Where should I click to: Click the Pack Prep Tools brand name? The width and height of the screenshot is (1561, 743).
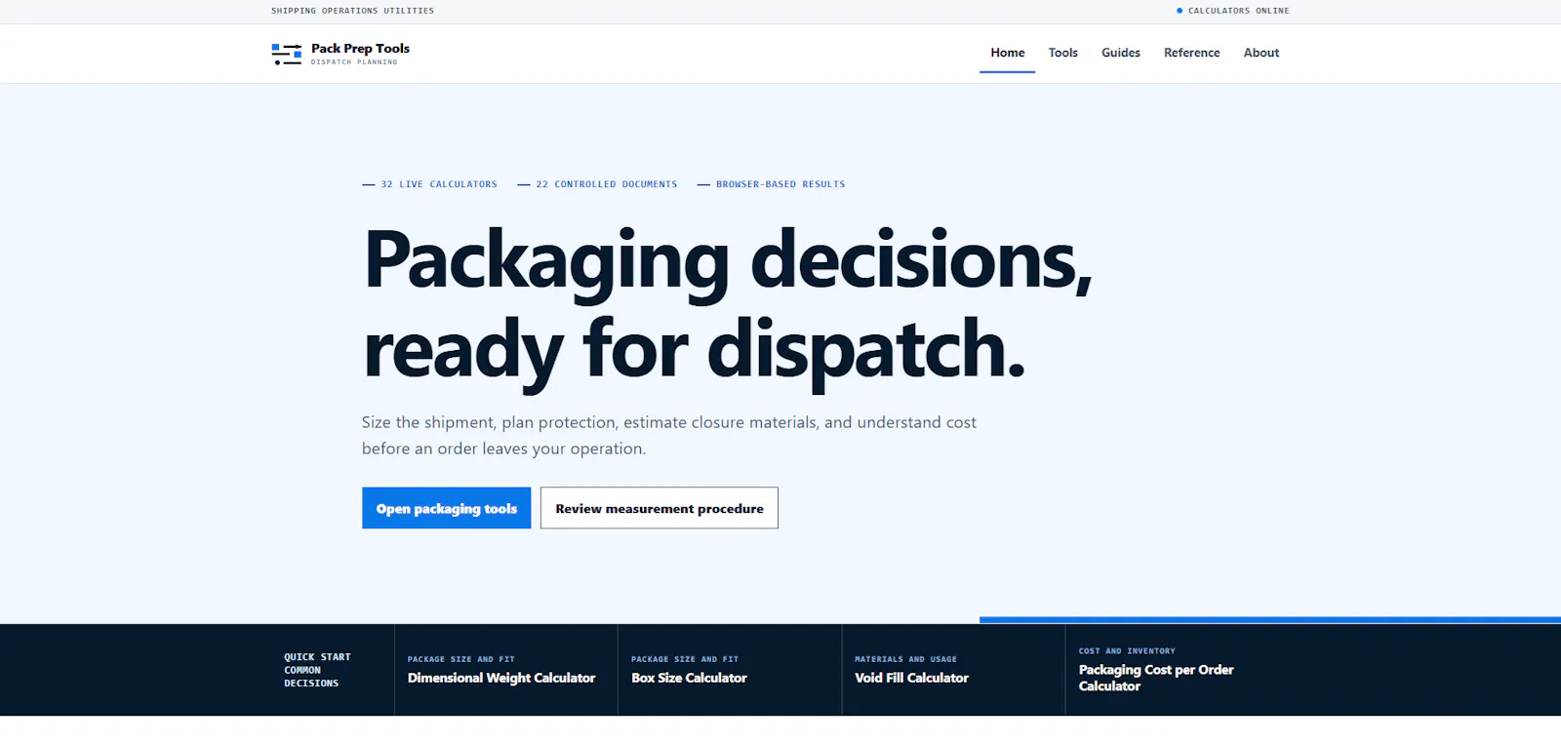pos(360,48)
